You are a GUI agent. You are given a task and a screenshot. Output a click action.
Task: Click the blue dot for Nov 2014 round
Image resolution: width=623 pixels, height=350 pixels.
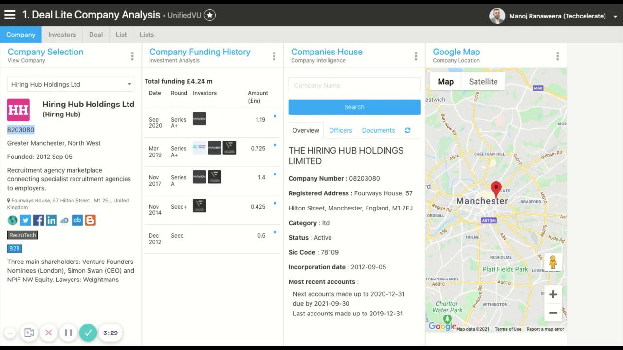(275, 203)
